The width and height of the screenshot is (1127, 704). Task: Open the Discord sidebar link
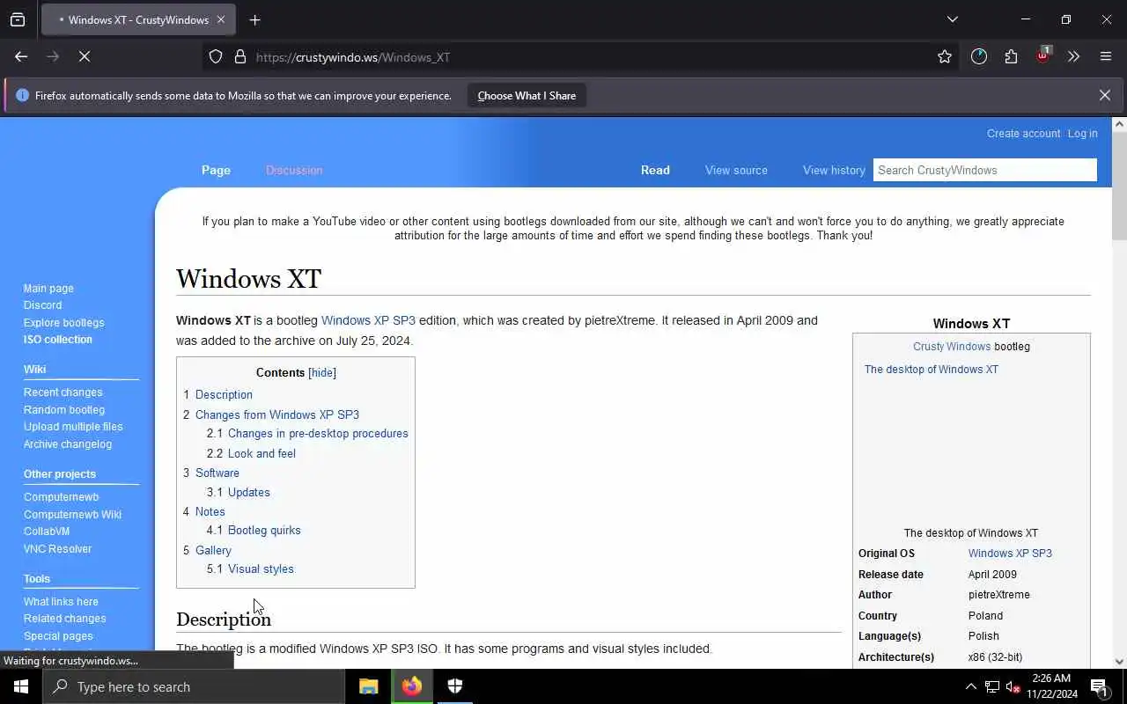tap(42, 305)
